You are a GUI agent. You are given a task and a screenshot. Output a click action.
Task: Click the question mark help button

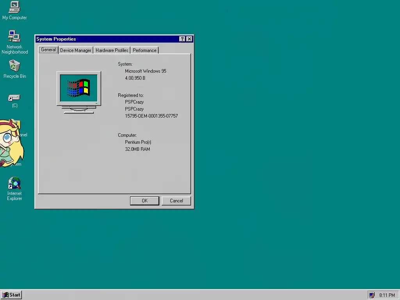click(182, 39)
